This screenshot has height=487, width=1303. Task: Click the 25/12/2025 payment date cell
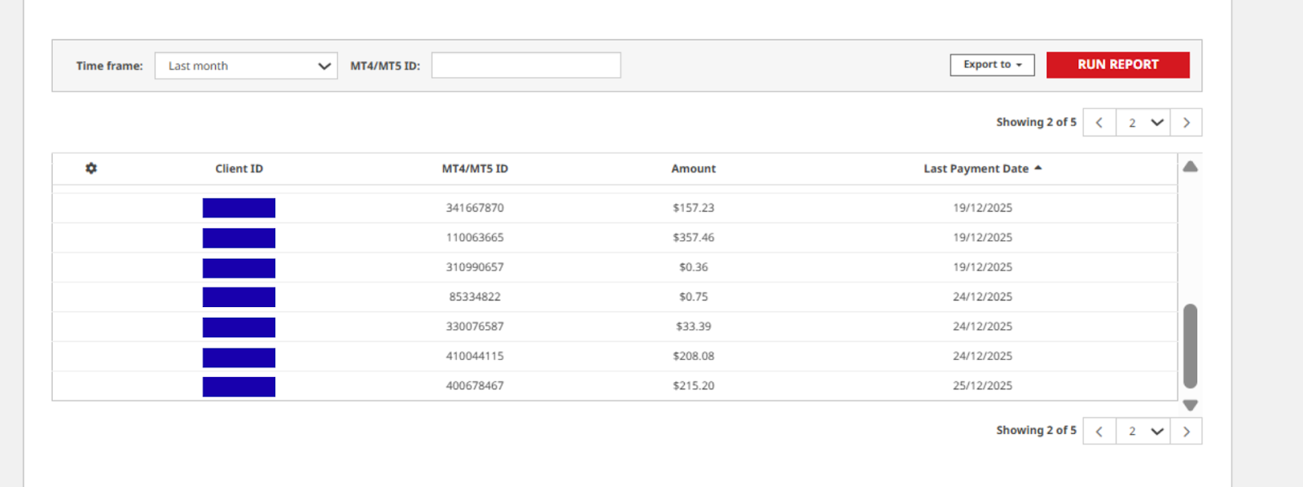tap(982, 386)
